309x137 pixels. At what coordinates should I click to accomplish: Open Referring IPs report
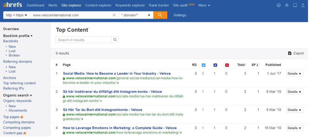point(13,88)
